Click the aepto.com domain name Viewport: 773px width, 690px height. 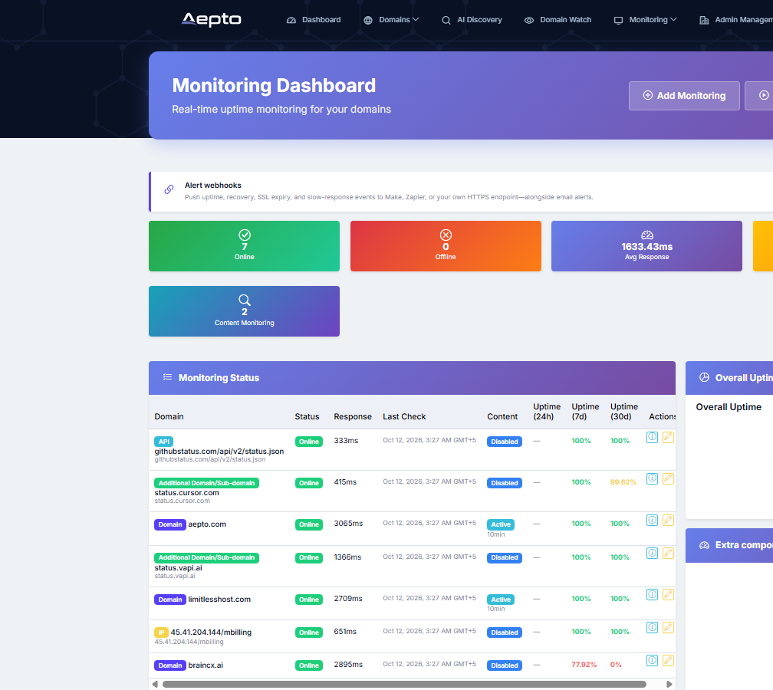click(x=207, y=524)
